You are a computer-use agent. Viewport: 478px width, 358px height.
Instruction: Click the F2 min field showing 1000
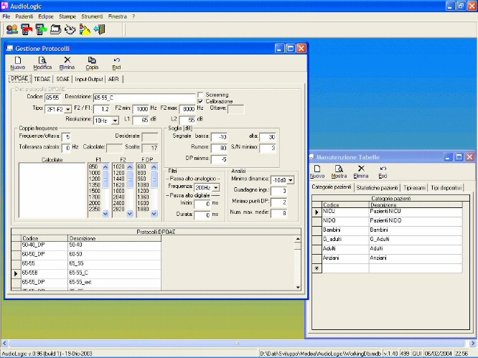click(x=141, y=109)
